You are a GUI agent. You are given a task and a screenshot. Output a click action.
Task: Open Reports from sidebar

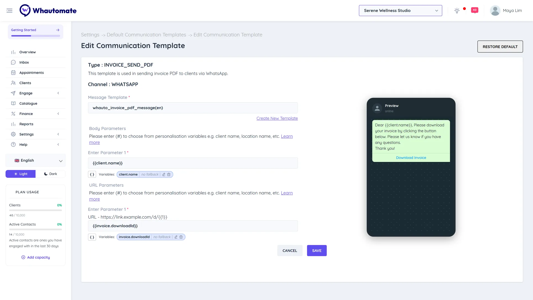coord(36,124)
